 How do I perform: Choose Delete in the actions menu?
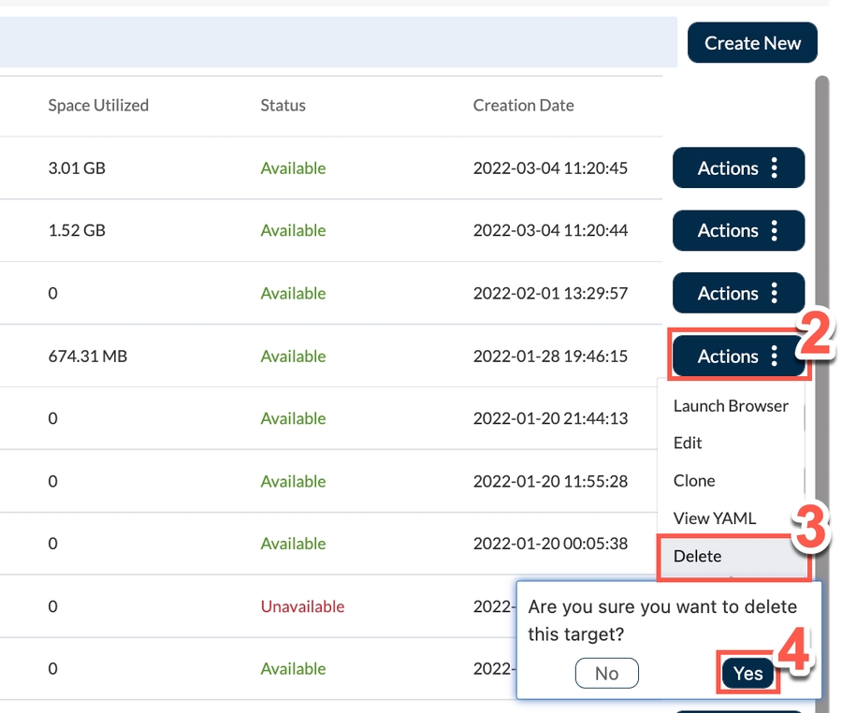click(698, 557)
